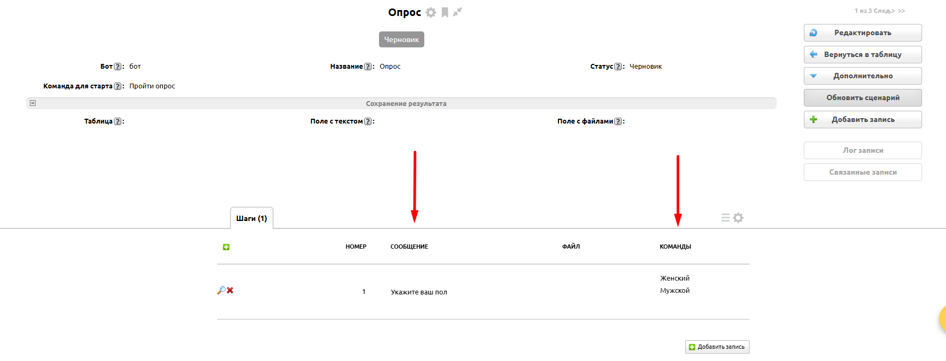Click the bookmark icon beside Опрос title
Viewport: 946px width, 361px height.
pos(445,12)
